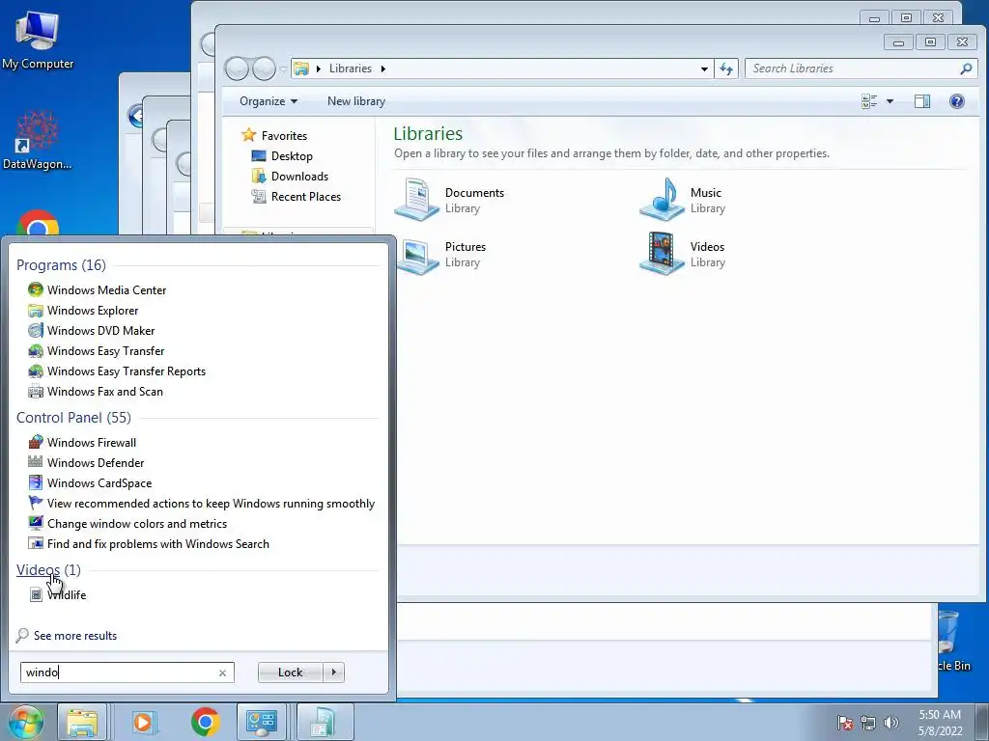Click the Start orb button
This screenshot has width=989, height=741.
pos(26,722)
